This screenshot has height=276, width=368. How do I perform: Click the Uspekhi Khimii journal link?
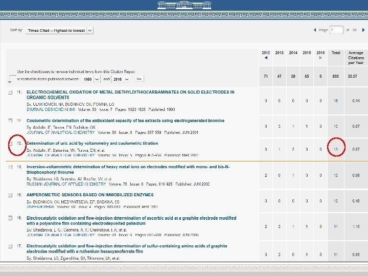pos(40,207)
